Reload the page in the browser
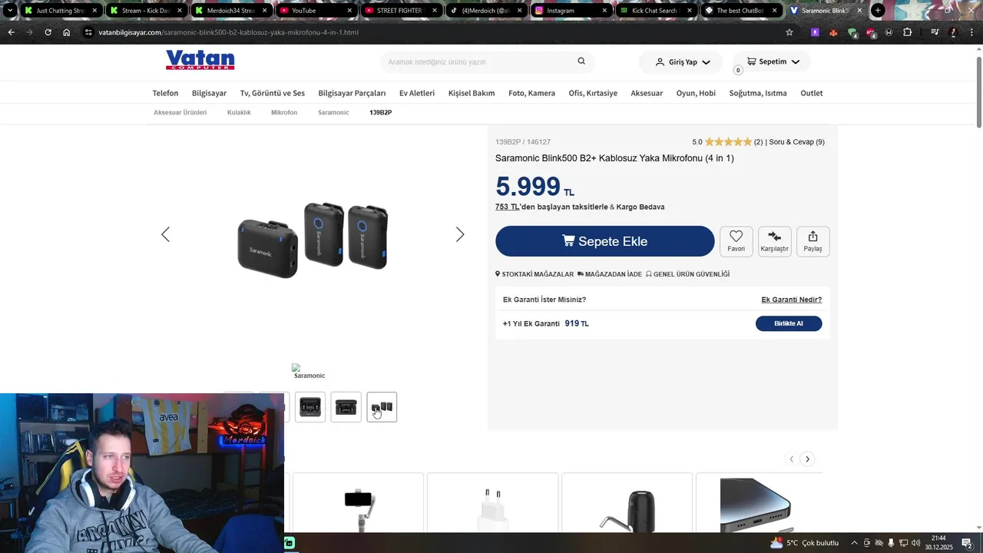This screenshot has width=983, height=553. point(48,32)
